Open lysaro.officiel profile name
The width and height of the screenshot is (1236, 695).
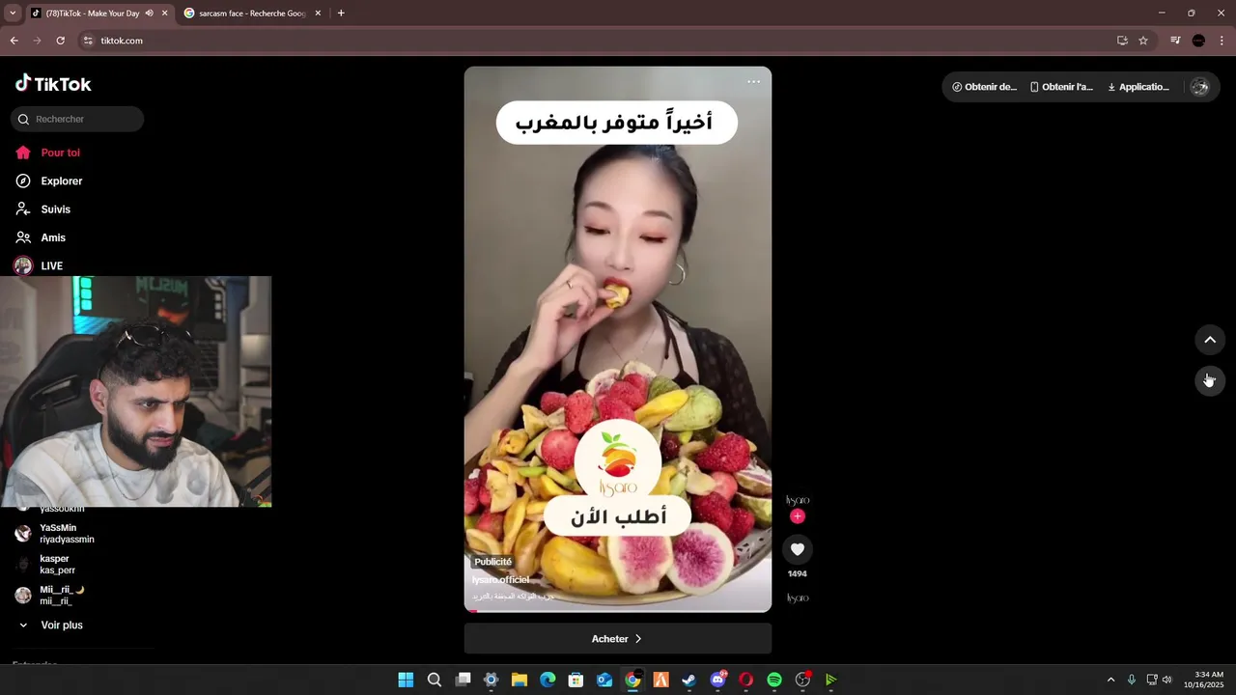click(x=500, y=579)
